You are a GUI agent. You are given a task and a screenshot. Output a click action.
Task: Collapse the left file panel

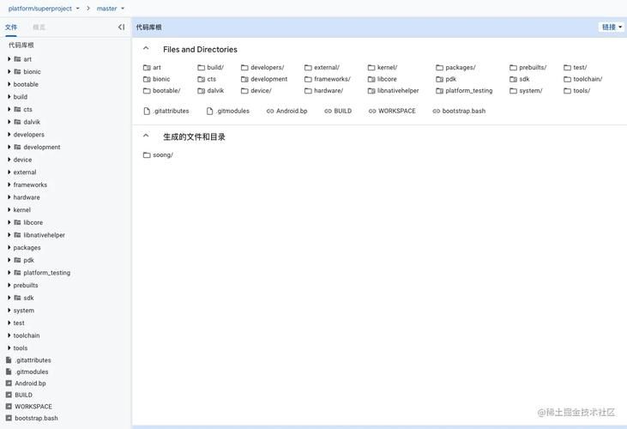tap(121, 27)
